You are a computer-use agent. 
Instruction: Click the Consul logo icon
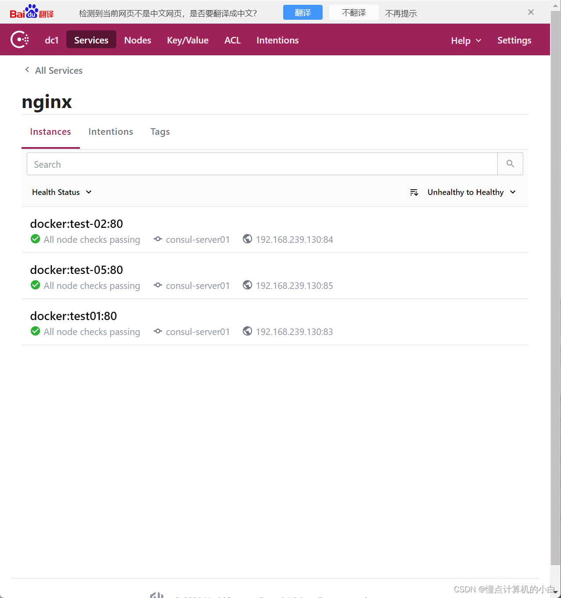click(19, 40)
